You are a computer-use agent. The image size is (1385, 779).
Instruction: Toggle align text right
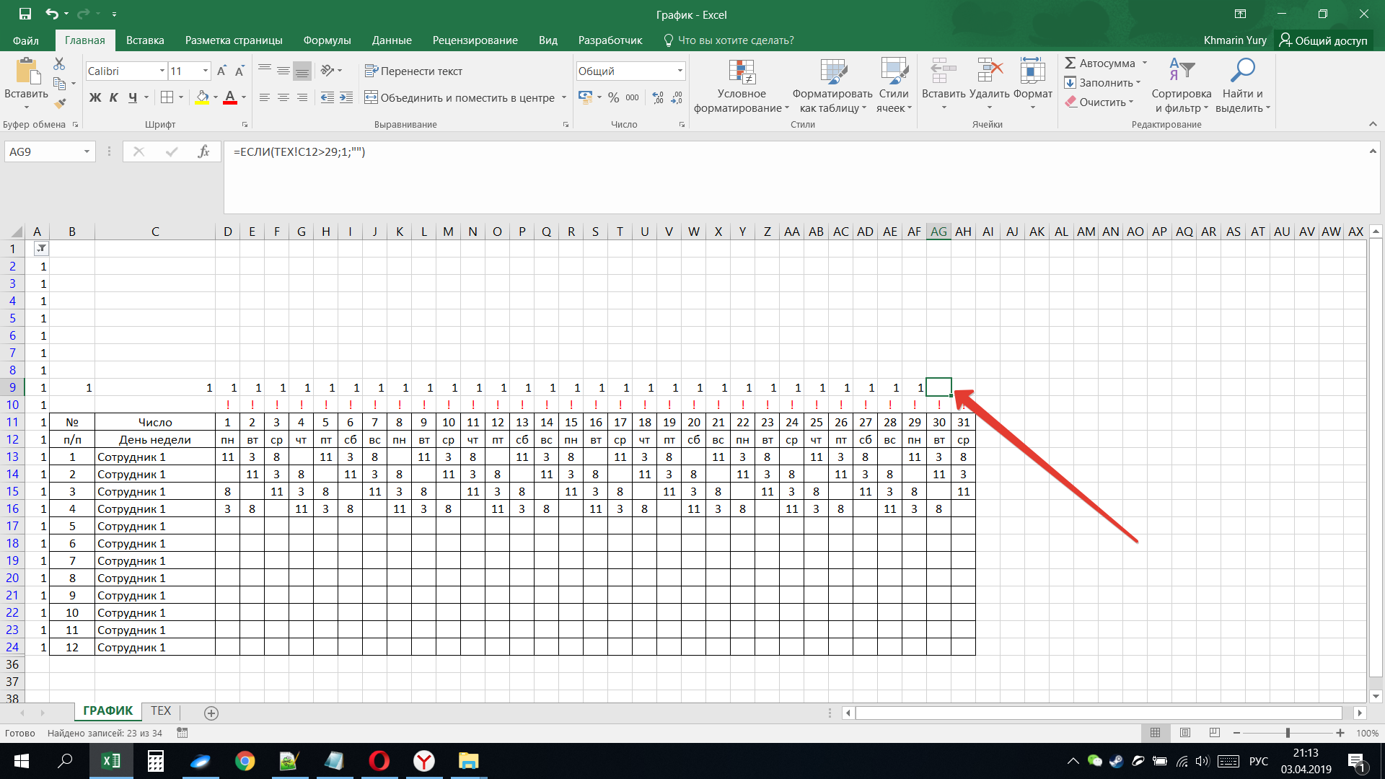tap(302, 97)
